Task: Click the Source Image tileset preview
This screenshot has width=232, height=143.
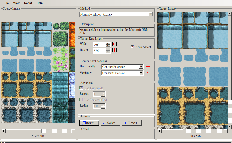Action: pos(38,72)
